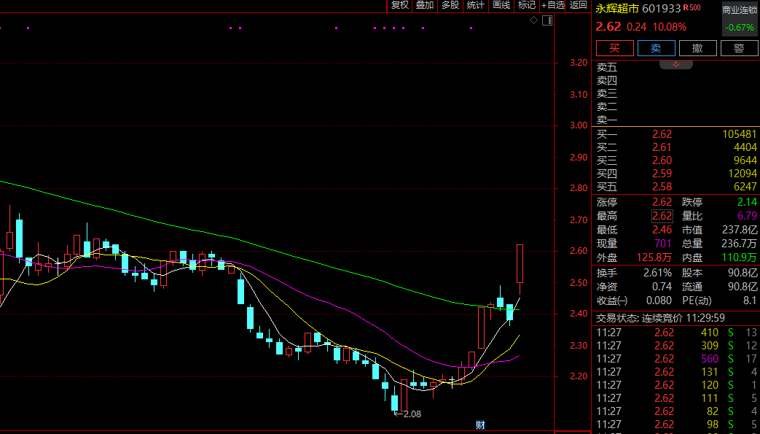Click the 警 alert button

click(x=739, y=48)
